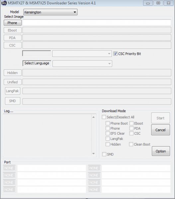Image resolution: width=175 pixels, height=199 pixels.
Task: Click the SMD file path field
Action: pyautogui.click(x=97, y=101)
